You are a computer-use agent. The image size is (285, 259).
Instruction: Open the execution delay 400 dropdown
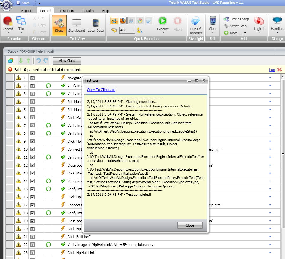point(133,30)
